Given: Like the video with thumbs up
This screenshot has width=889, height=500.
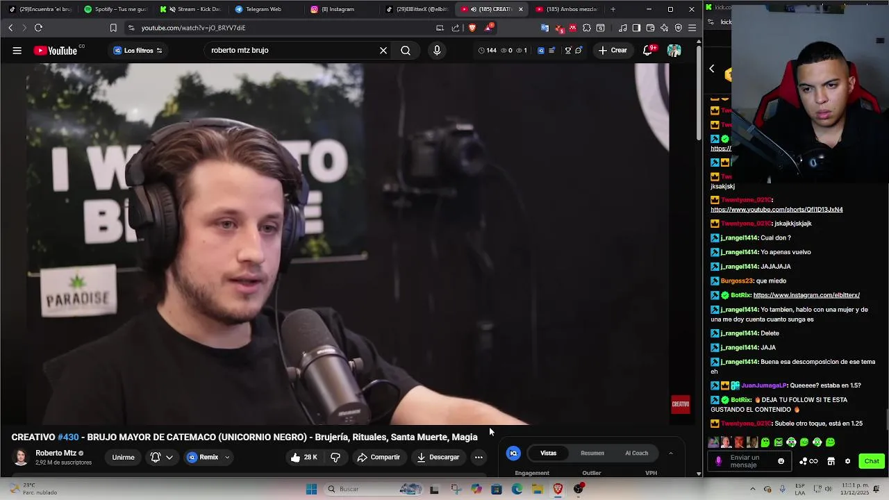Looking at the screenshot, I should tap(304, 457).
